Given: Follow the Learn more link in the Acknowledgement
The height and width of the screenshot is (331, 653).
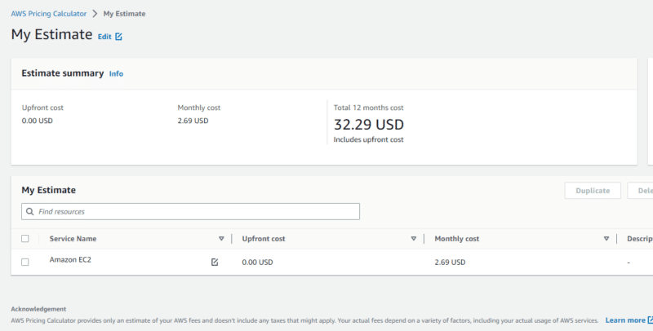Looking at the screenshot, I should (x=624, y=320).
